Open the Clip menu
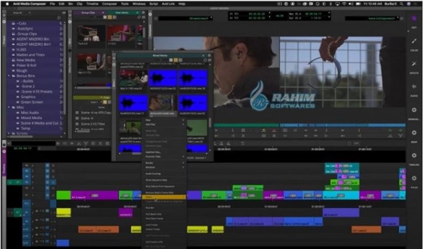This screenshot has width=423, height=249. (79, 4)
